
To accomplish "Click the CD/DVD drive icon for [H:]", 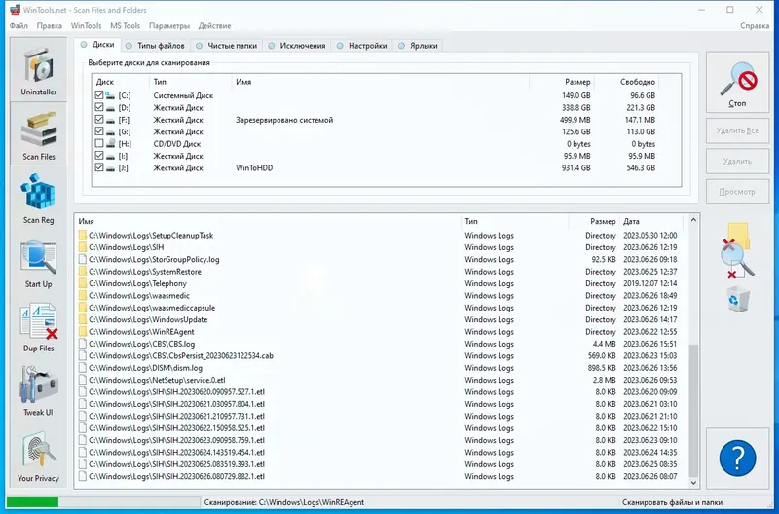I will pos(110,143).
